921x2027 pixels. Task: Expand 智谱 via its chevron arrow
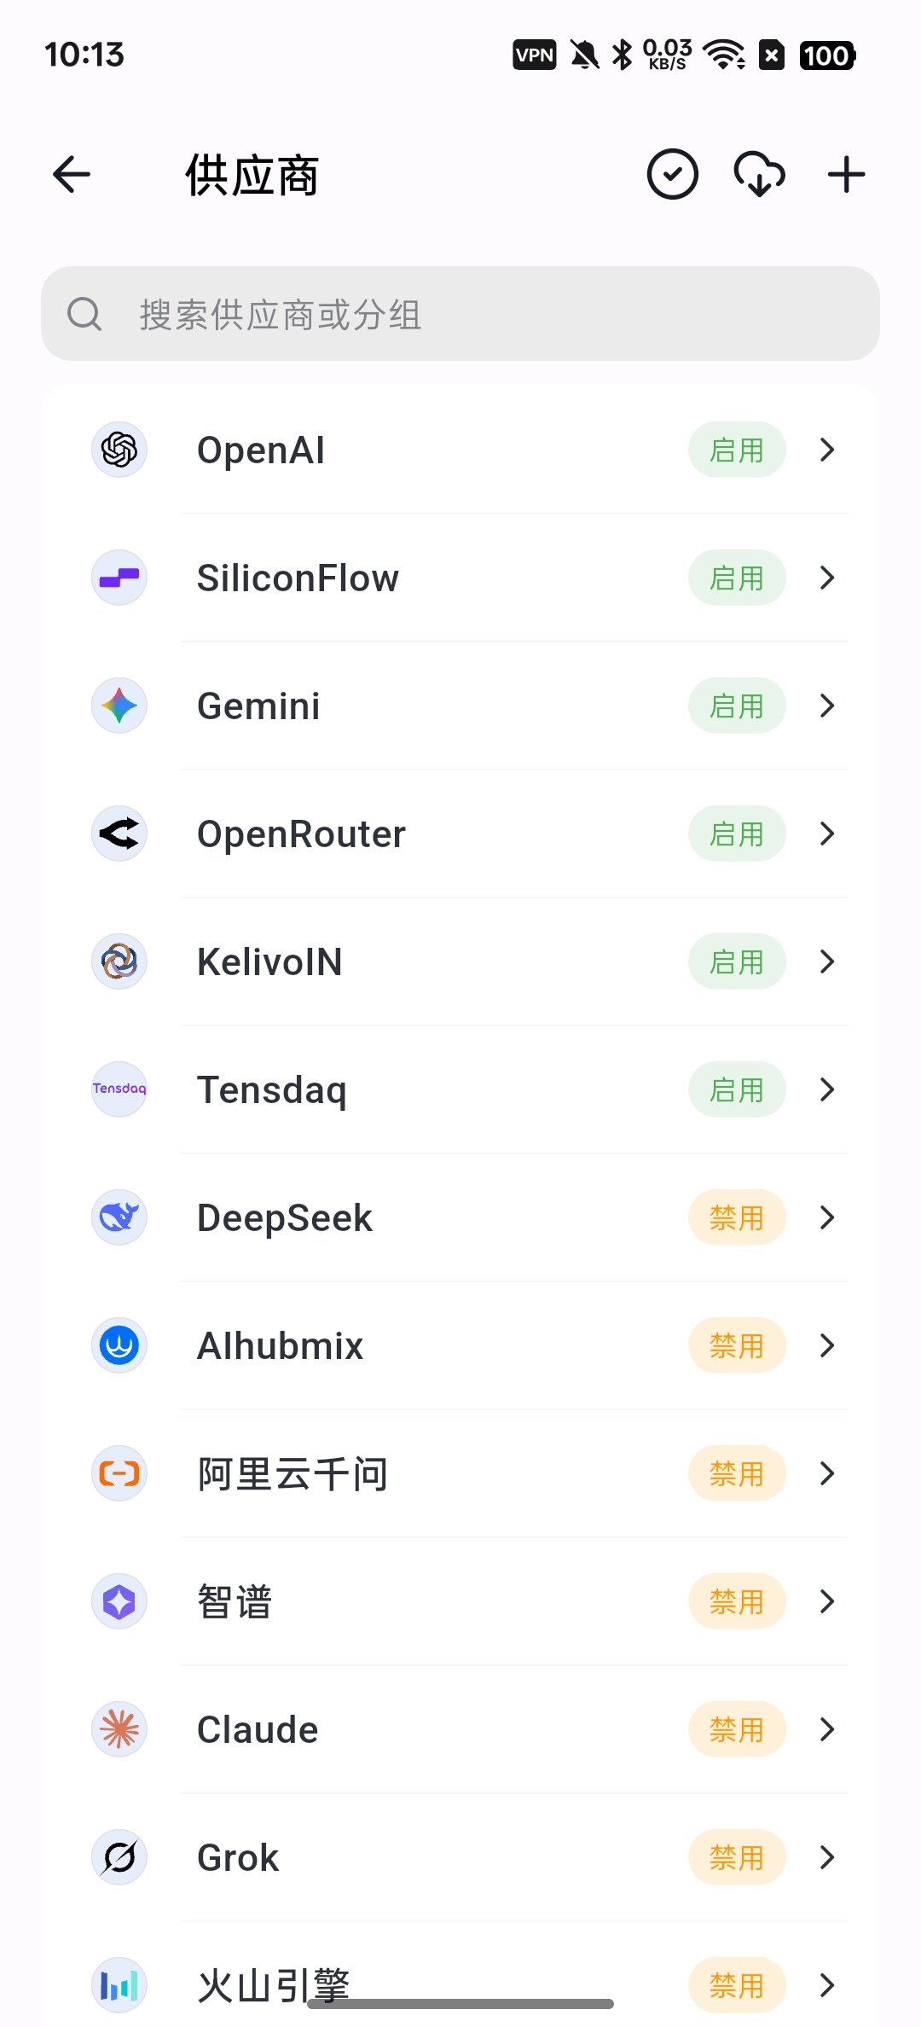pyautogui.click(x=826, y=1601)
